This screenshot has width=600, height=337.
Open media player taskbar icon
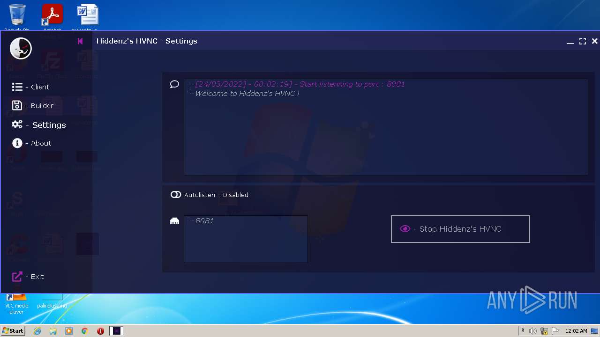[x=69, y=331]
